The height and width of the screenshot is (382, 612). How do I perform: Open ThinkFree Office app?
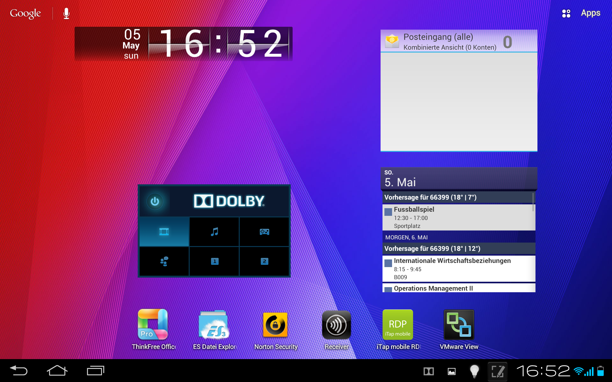click(153, 325)
